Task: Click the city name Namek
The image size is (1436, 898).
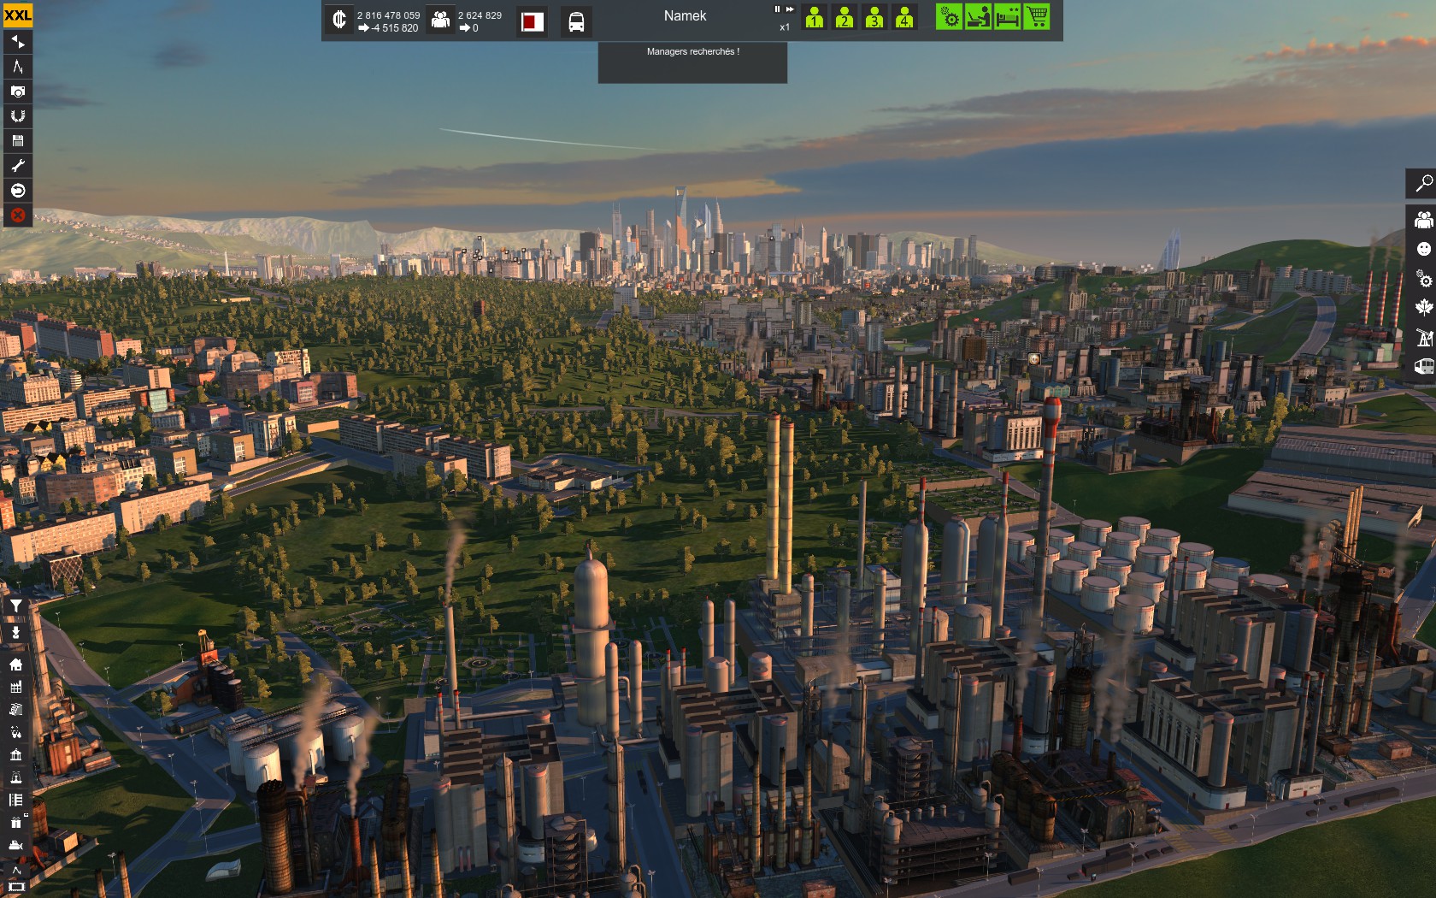Action: click(686, 15)
